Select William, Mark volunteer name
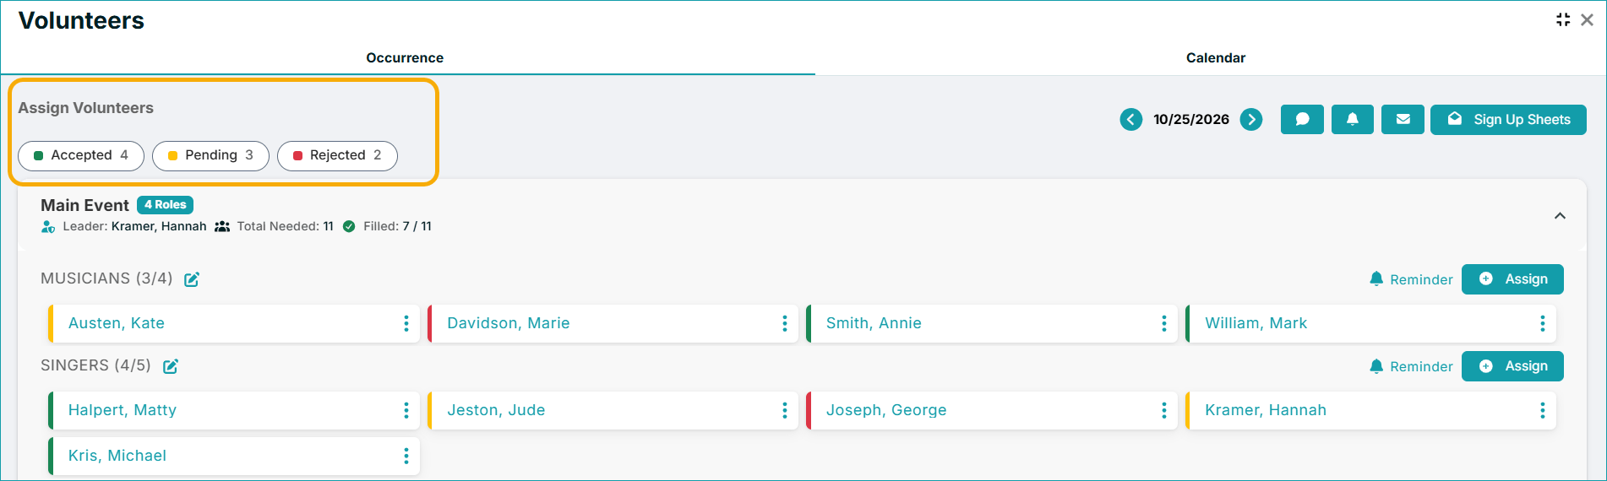 (x=1256, y=323)
